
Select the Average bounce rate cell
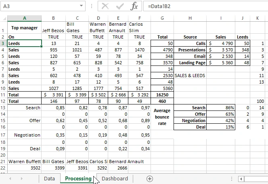click(162, 117)
